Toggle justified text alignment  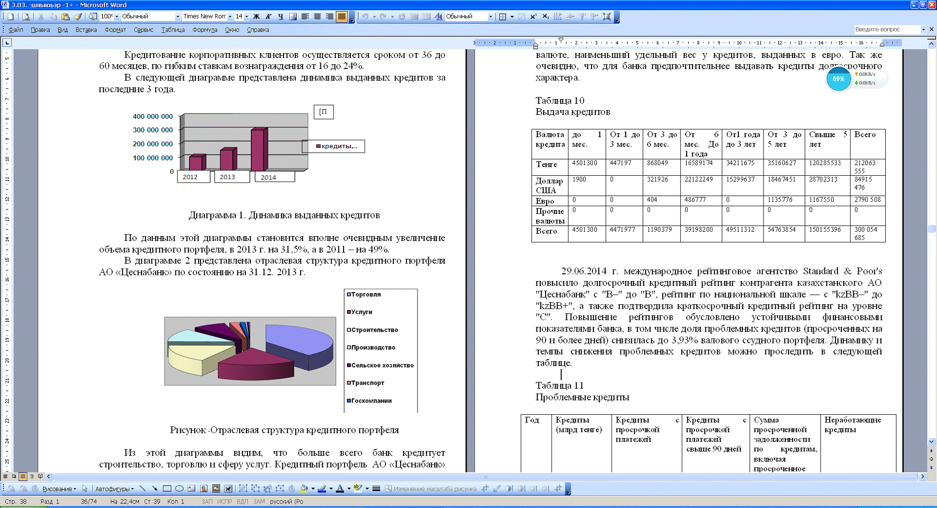[x=342, y=16]
